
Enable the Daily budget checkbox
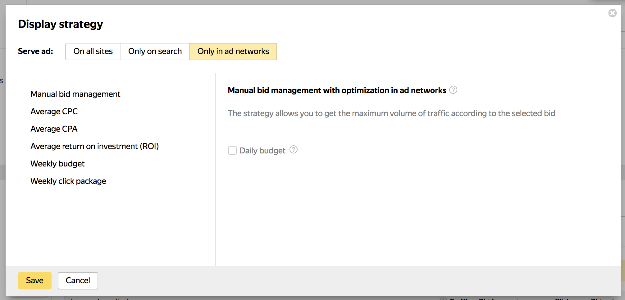(232, 150)
